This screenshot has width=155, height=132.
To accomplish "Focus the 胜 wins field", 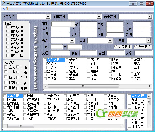I will [57, 47].
